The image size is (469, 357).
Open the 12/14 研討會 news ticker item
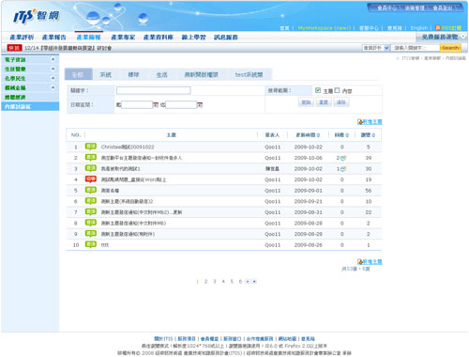click(x=68, y=48)
